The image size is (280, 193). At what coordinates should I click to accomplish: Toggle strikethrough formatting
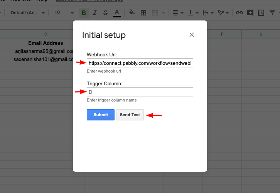(106, 13)
